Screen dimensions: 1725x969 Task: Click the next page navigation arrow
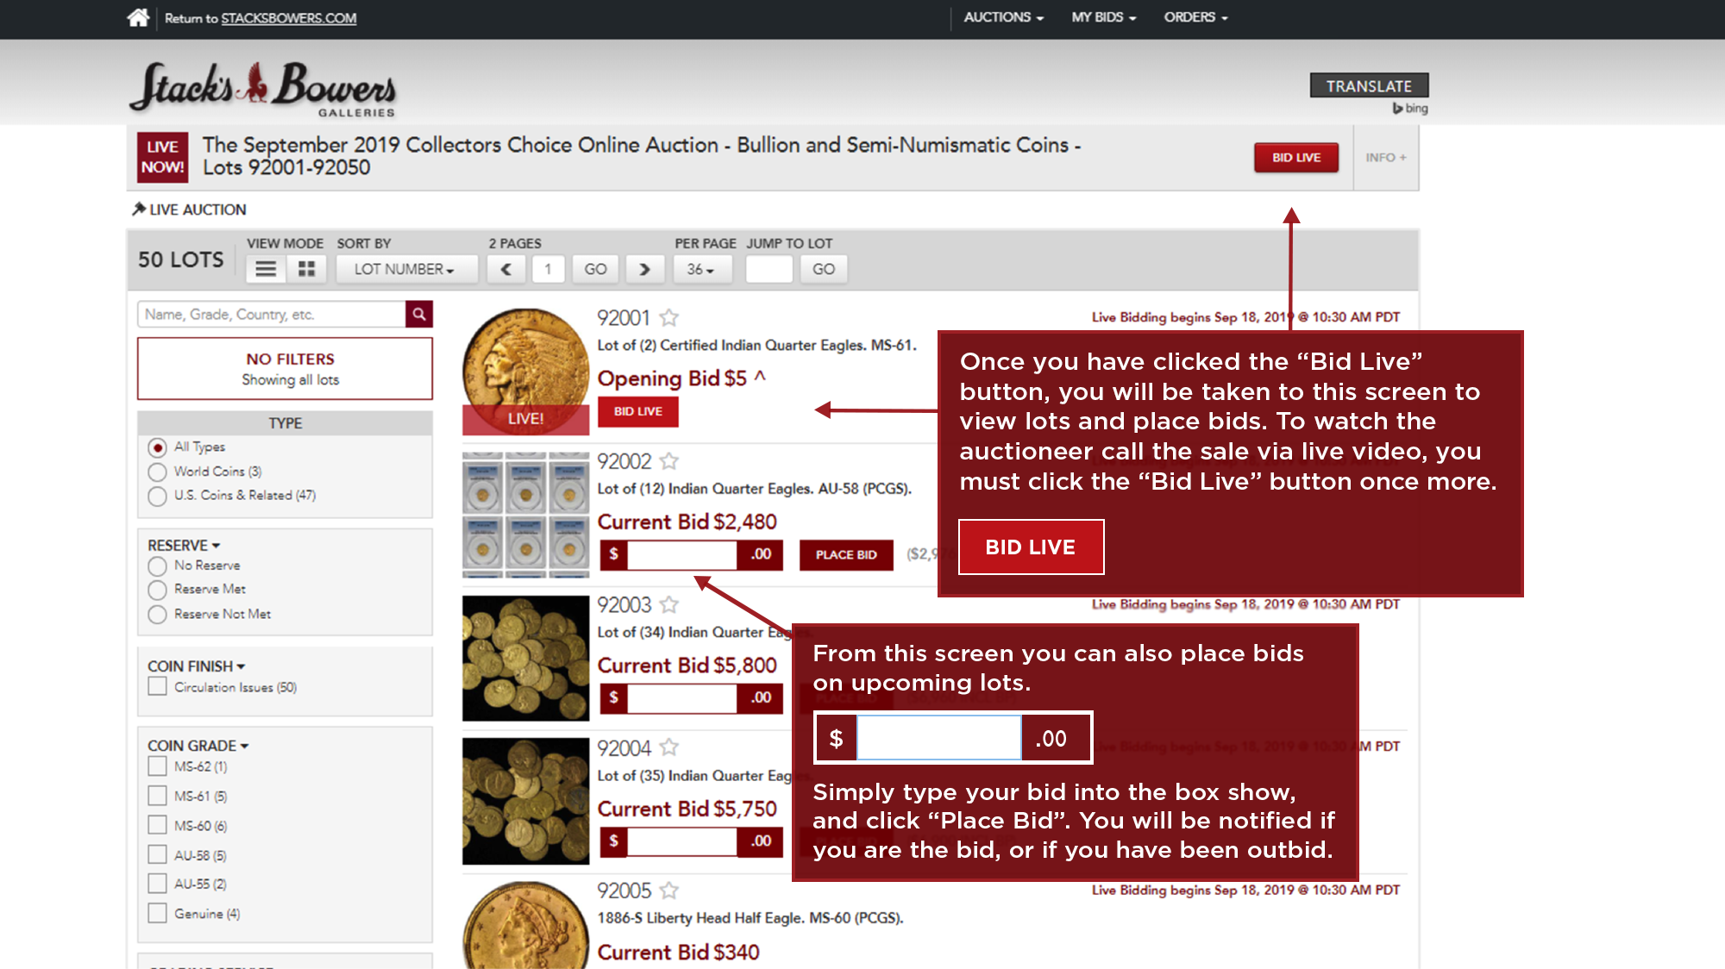coord(643,268)
